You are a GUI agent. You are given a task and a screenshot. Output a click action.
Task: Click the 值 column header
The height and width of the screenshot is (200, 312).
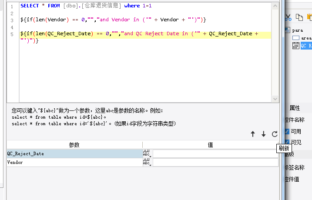[x=210, y=145]
